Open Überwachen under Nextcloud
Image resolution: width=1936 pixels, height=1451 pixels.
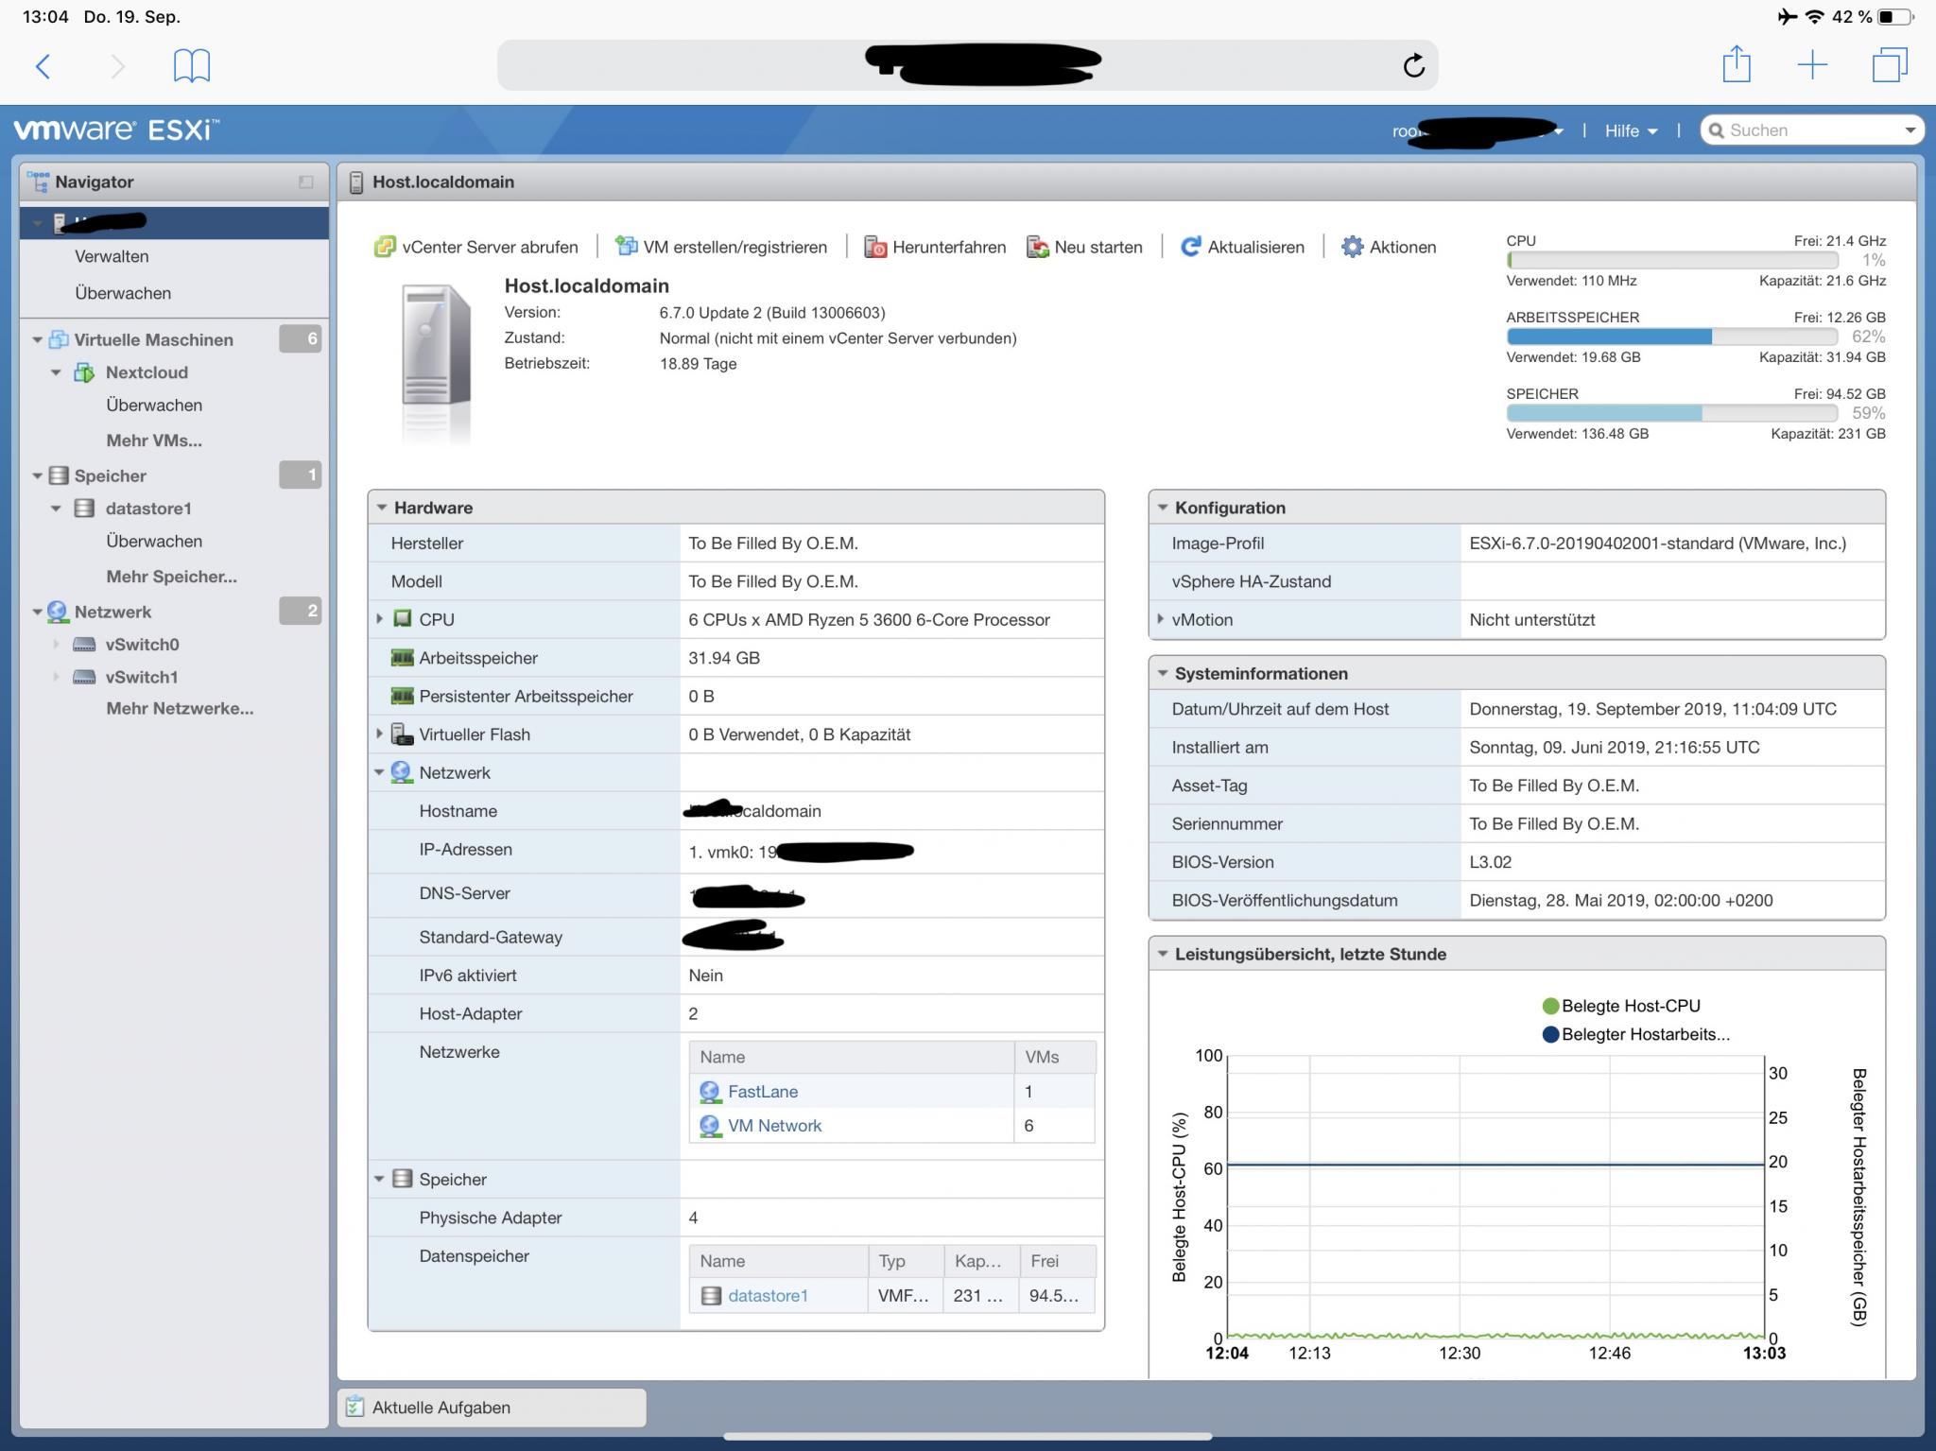(154, 406)
